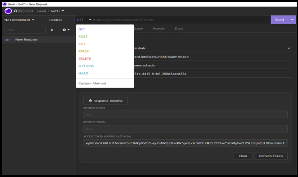Screen dimensions: 298x177
Task: Click the oauth/token URL field
Action: click(212, 57)
